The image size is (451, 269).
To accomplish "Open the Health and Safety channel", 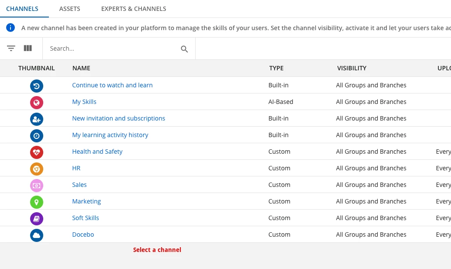I will pyautogui.click(x=97, y=152).
